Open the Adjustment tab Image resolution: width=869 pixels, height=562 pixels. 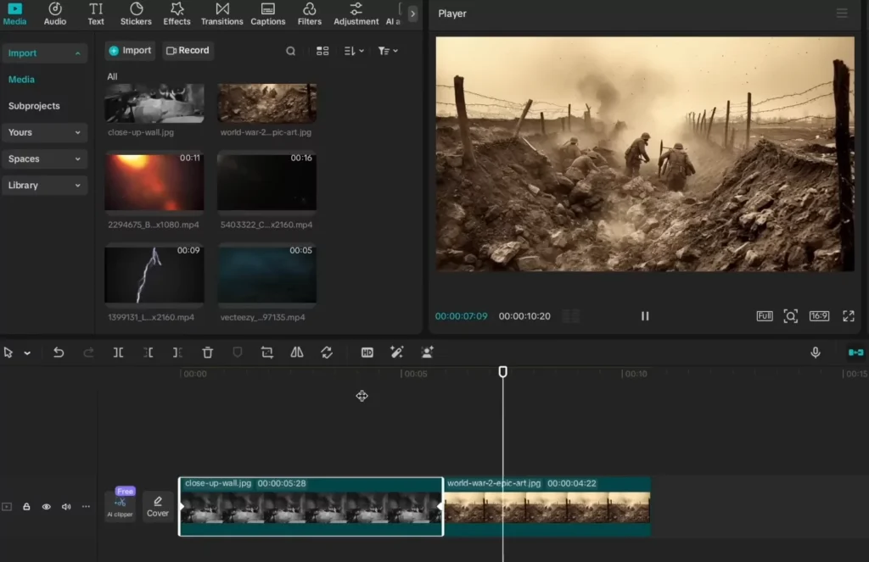coord(356,14)
